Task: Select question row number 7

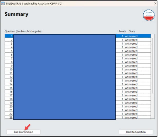Action: click(78, 58)
